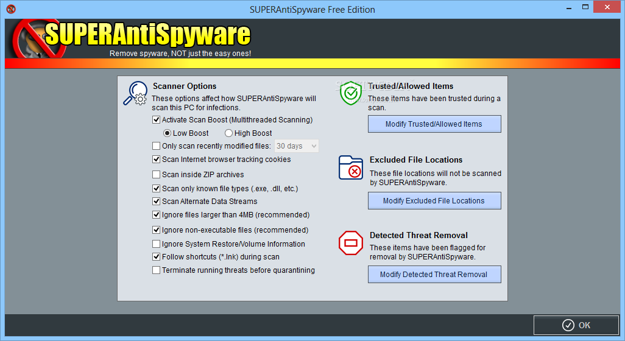Enable Scan inside ZIP archives
The width and height of the screenshot is (625, 341).
156,175
